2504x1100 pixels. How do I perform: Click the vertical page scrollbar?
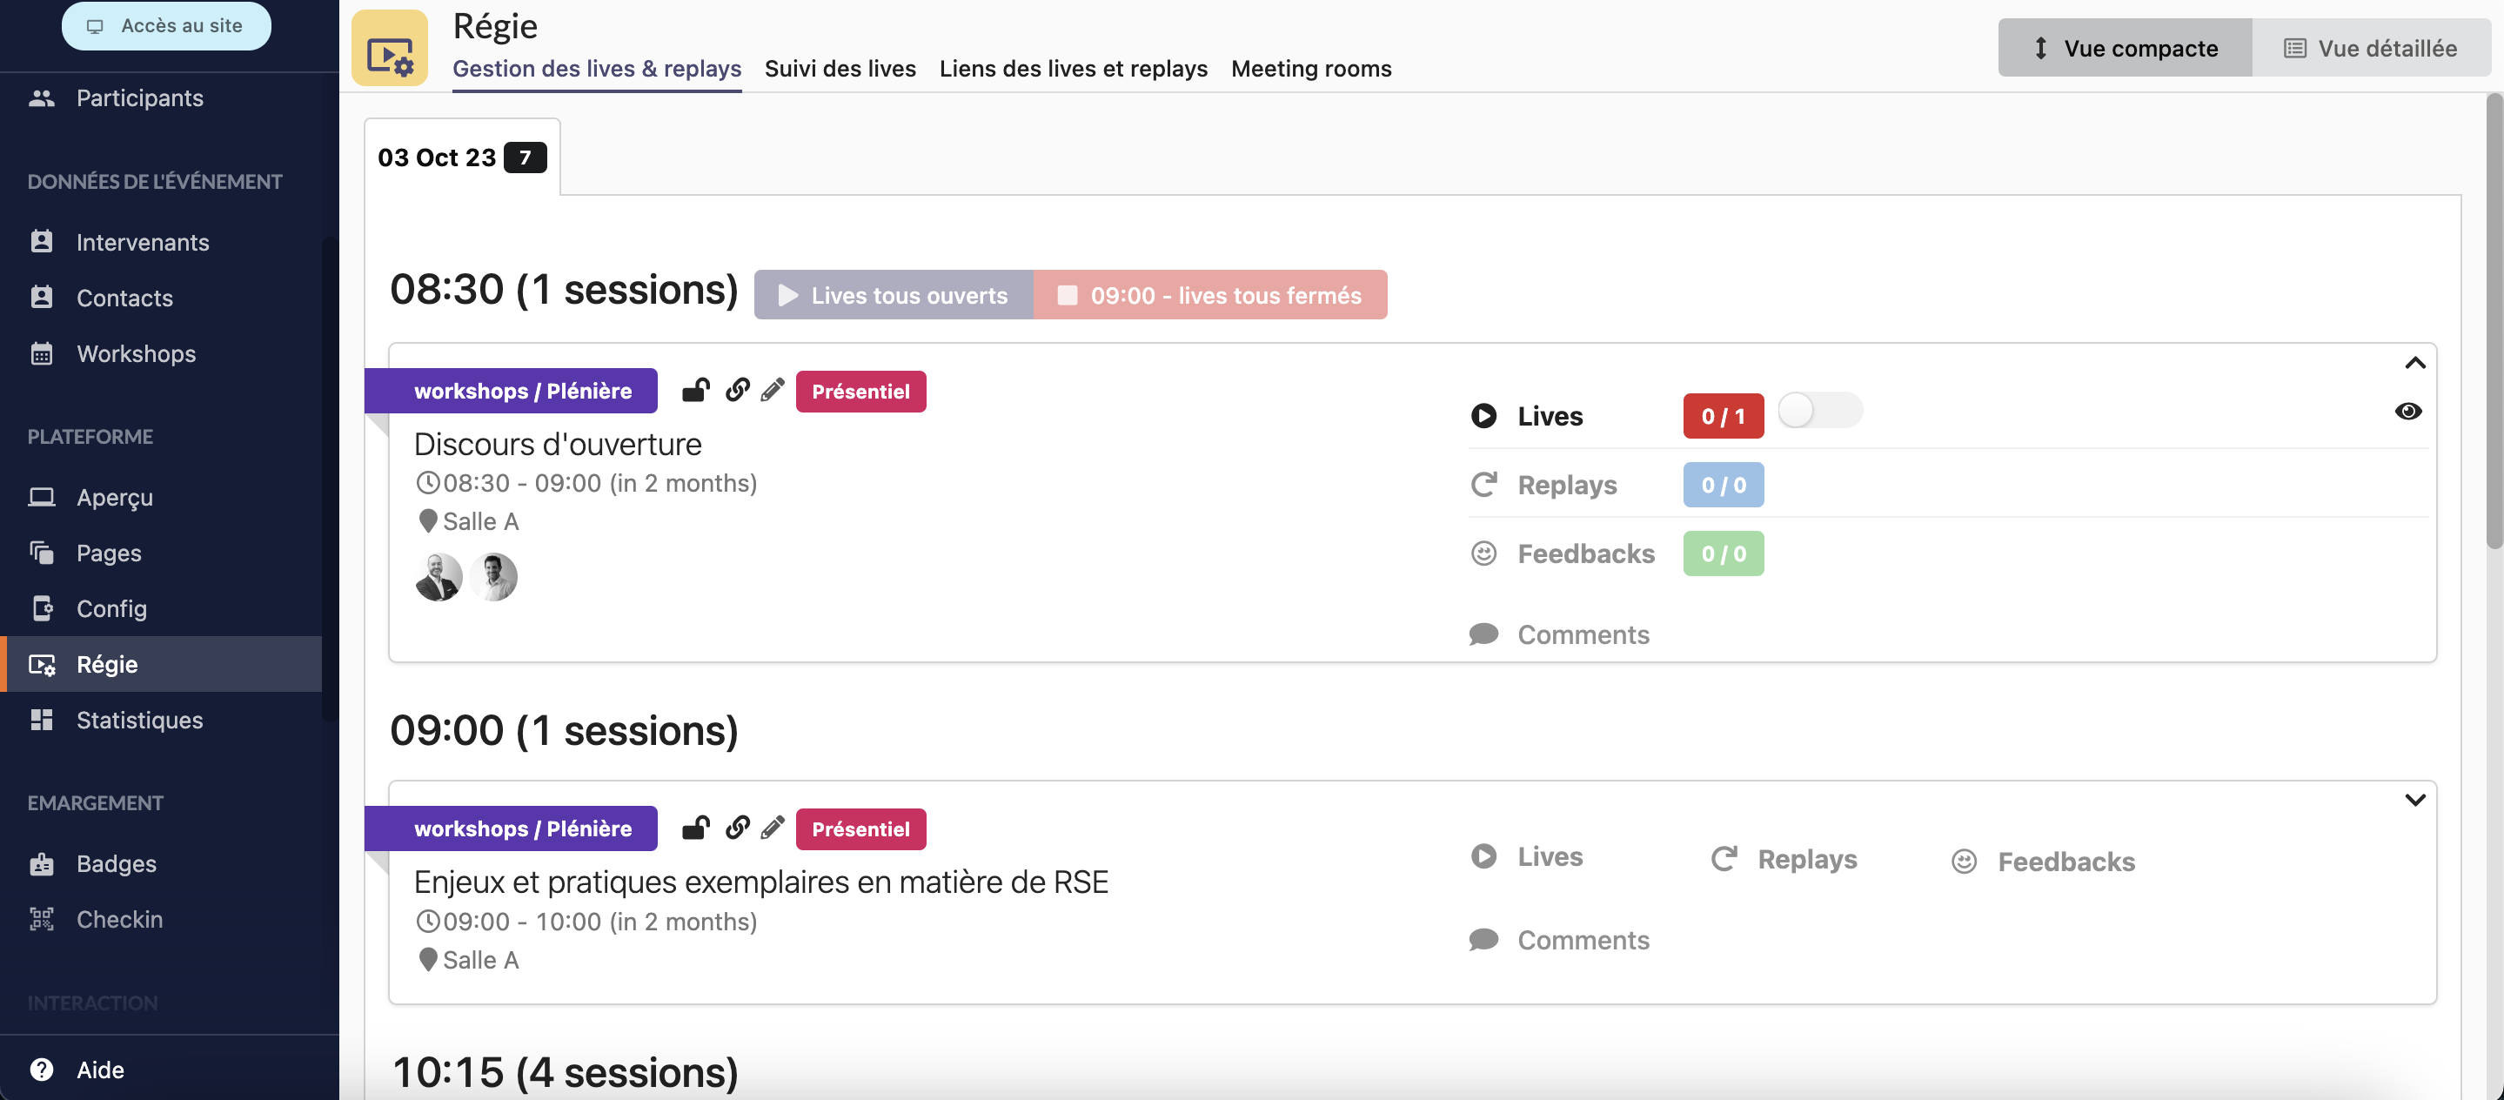(2494, 321)
